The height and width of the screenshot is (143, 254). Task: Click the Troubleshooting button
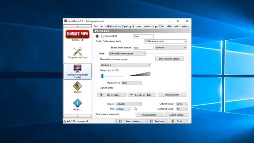pyautogui.click(x=149, y=115)
